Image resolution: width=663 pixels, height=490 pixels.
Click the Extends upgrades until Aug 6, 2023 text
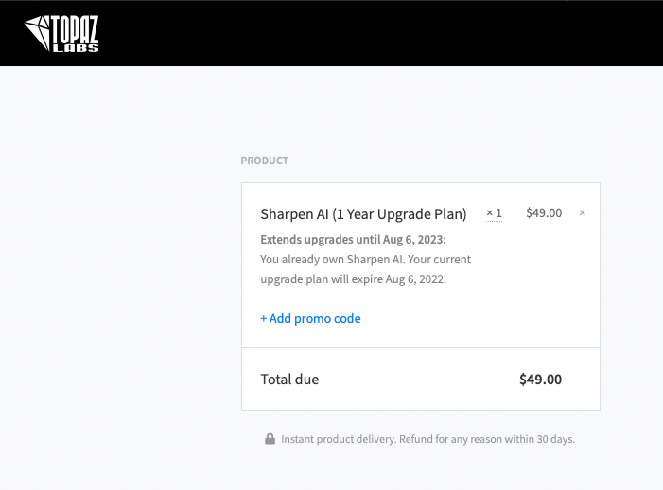click(x=353, y=238)
